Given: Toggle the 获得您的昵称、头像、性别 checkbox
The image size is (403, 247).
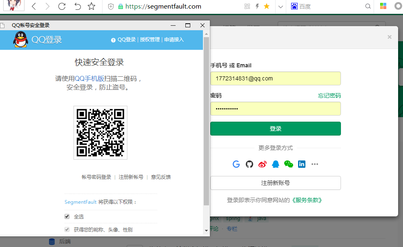Looking at the screenshot, I should (67, 229).
